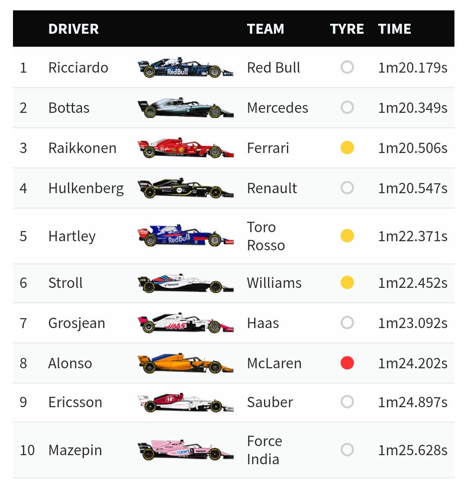The width and height of the screenshot is (467, 485).
Task: Click the DRIVER column header
Action: [x=74, y=29]
